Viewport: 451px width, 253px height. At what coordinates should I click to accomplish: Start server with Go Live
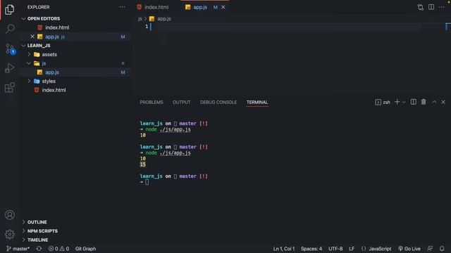(x=409, y=249)
